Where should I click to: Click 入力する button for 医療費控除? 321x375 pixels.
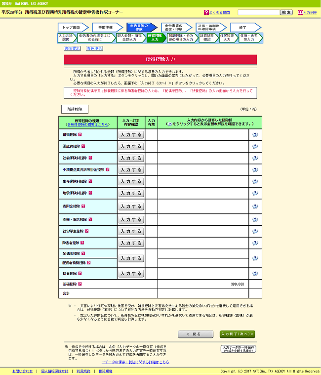pos(131,146)
